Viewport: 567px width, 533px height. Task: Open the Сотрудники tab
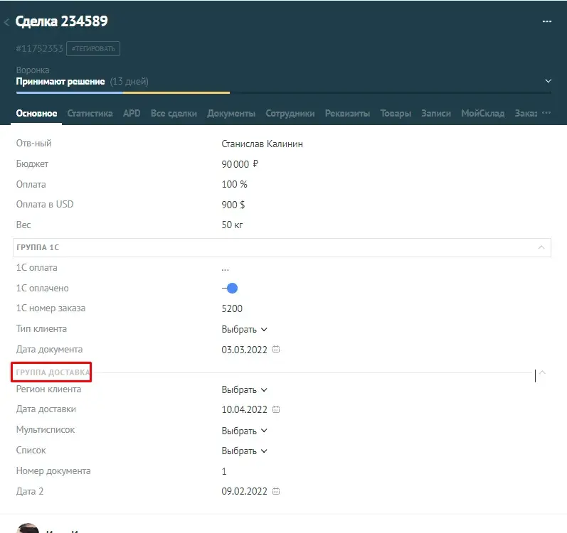pyautogui.click(x=290, y=114)
